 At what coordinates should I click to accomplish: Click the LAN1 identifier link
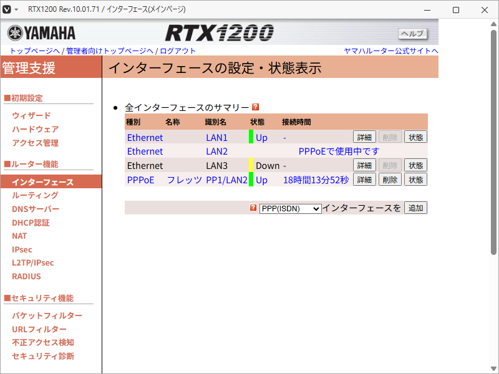tap(216, 137)
